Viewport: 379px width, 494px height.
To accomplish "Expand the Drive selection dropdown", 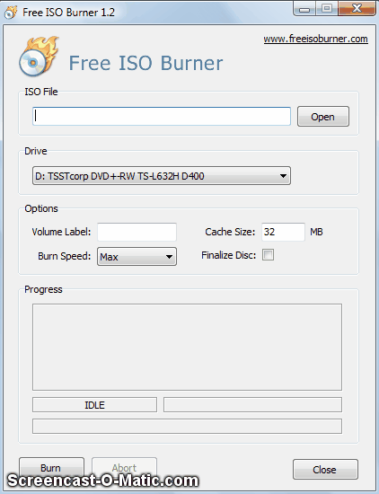I will tap(162, 176).
